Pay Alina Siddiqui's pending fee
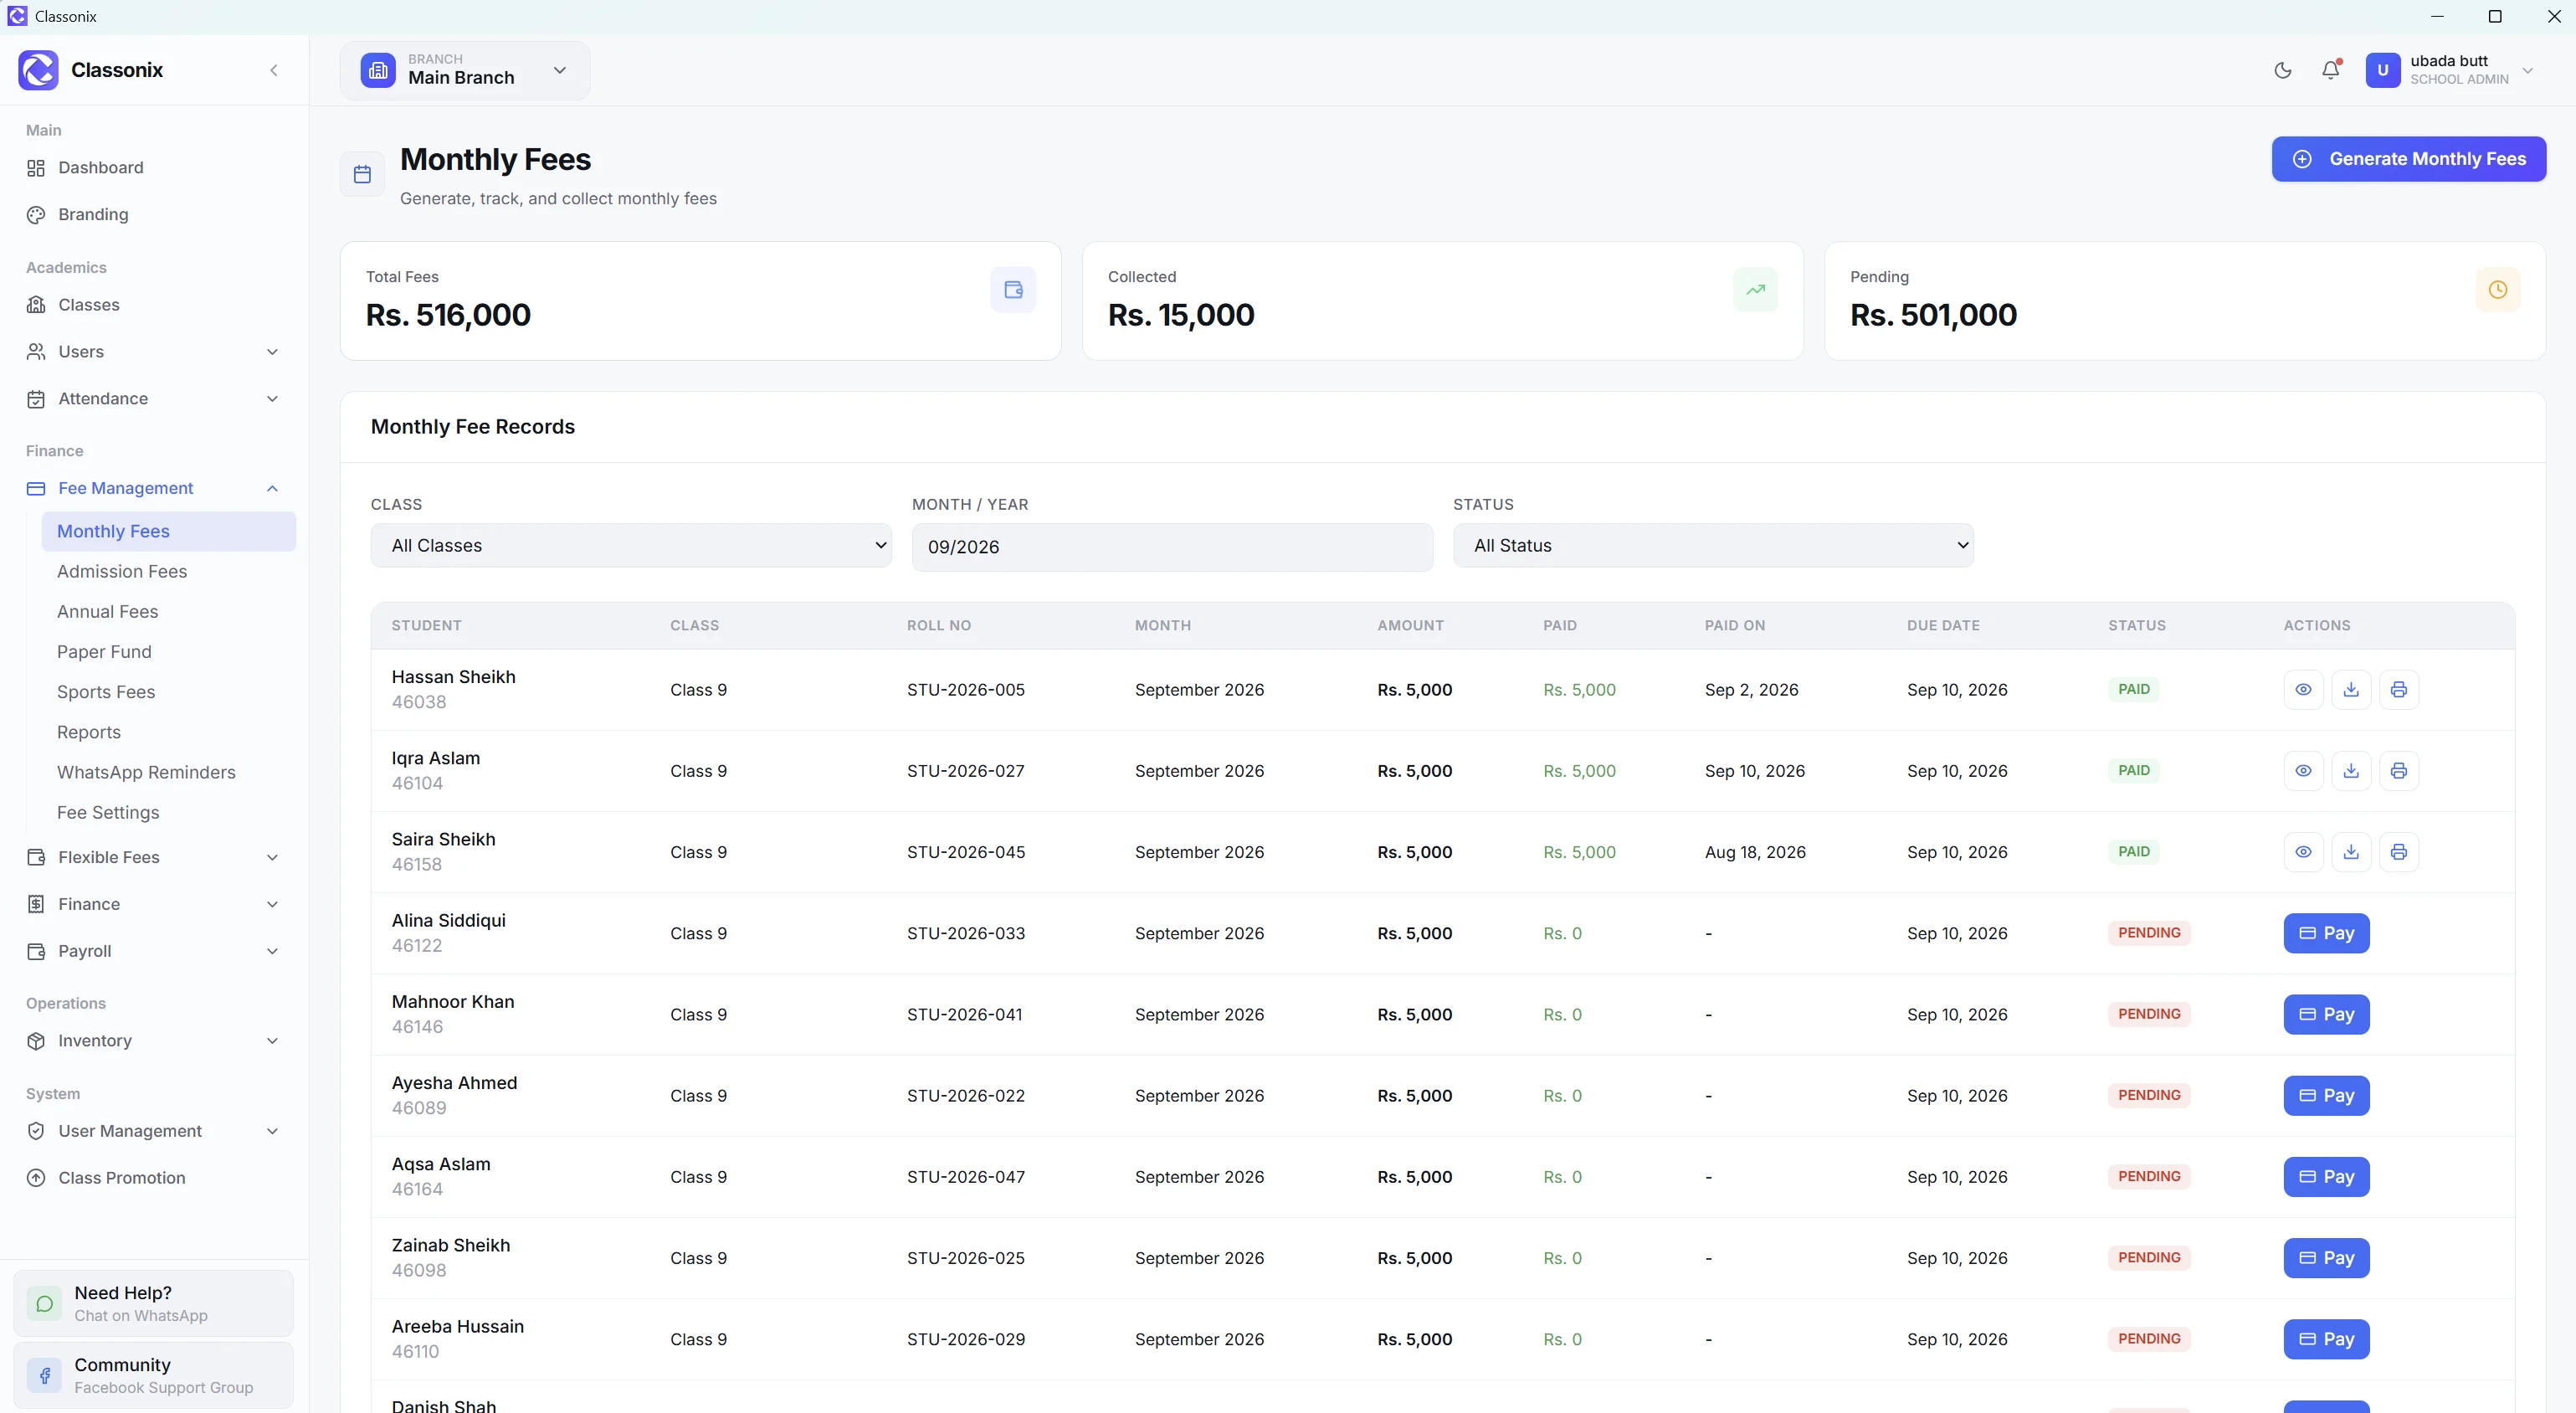 2326,933
